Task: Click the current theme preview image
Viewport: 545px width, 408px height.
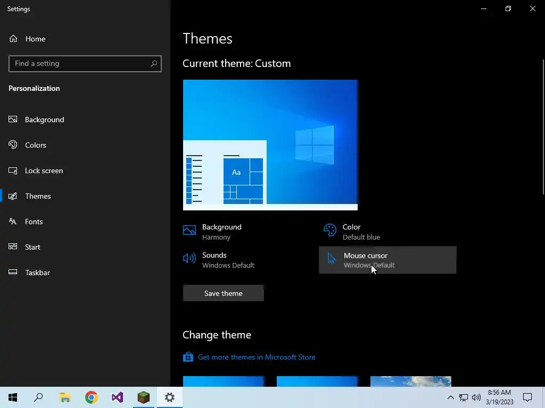Action: 270,145
